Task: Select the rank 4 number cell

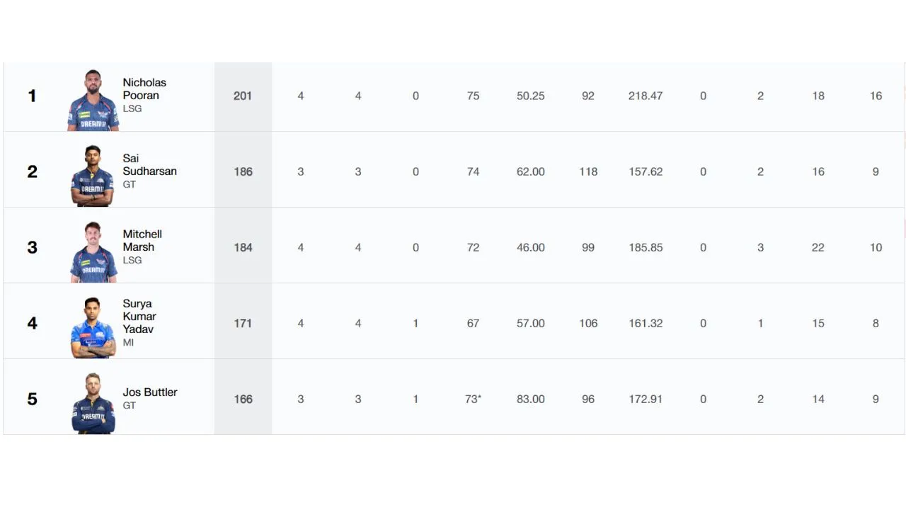Action: 32,323
